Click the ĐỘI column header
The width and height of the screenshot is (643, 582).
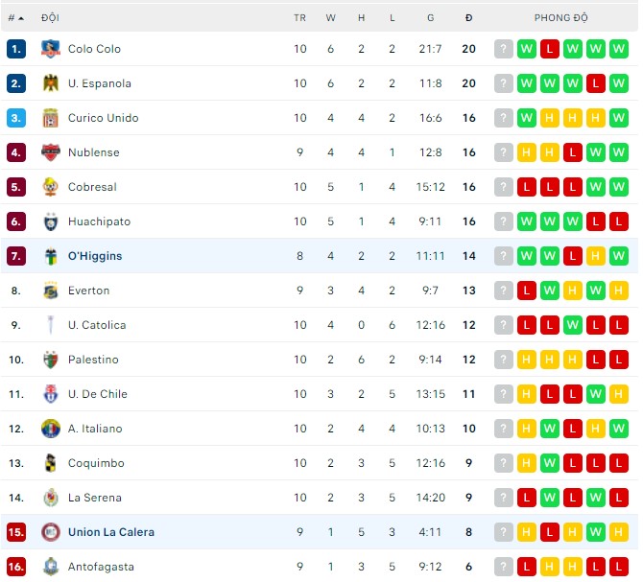click(x=50, y=18)
